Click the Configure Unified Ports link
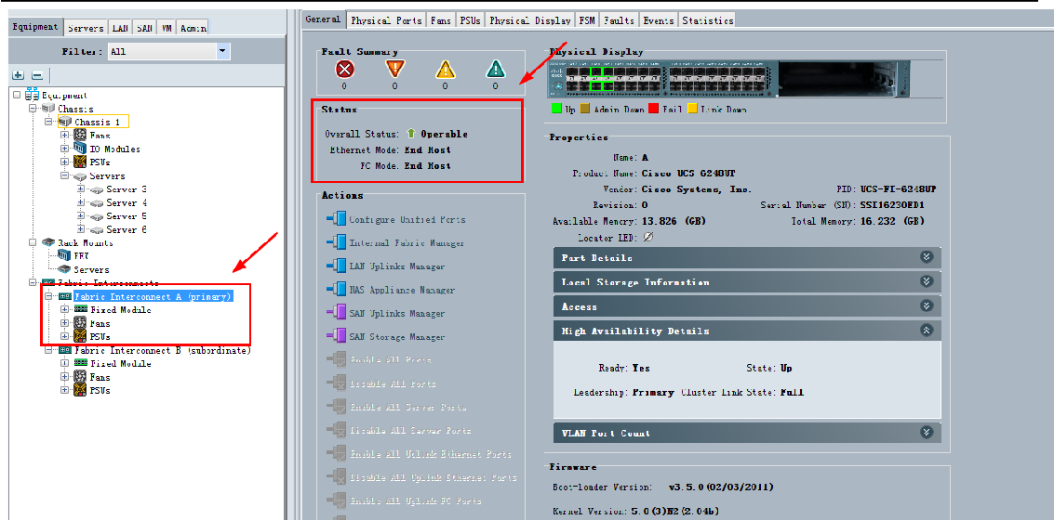The width and height of the screenshot is (1054, 520). [407, 219]
